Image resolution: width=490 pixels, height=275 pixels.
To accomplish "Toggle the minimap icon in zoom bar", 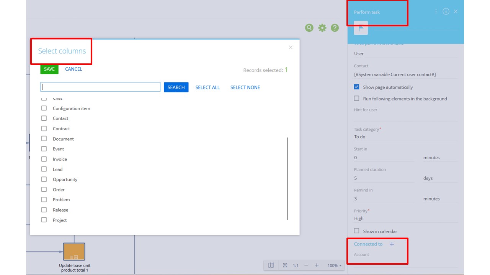I will (x=271, y=265).
